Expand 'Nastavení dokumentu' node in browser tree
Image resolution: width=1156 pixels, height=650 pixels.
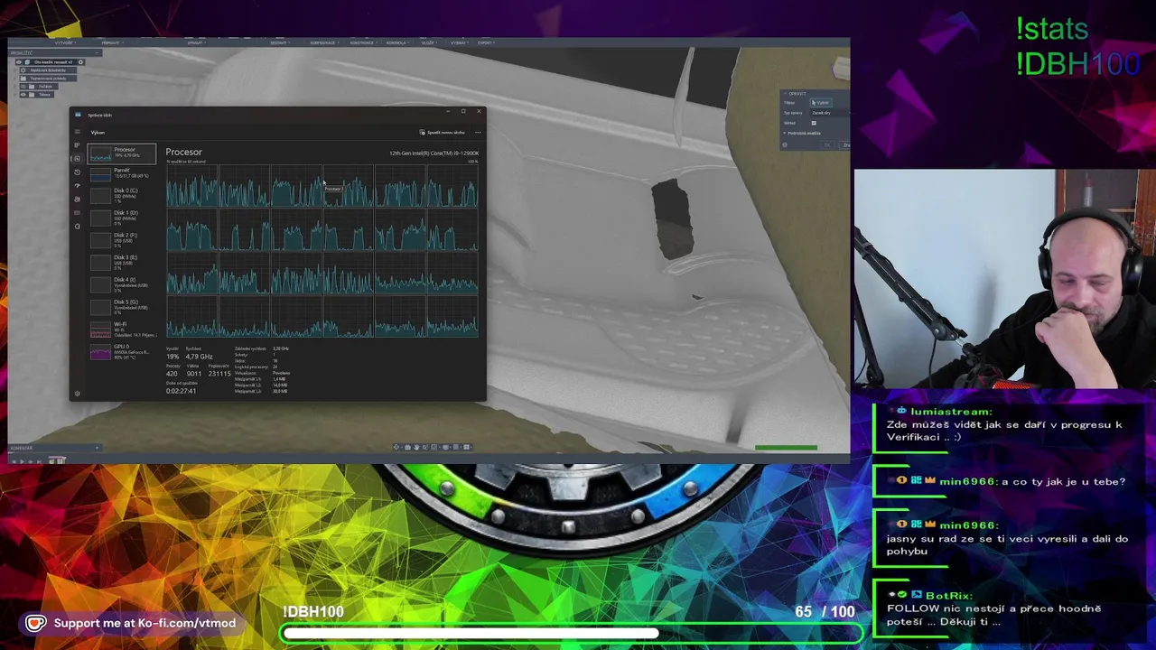(x=15, y=70)
